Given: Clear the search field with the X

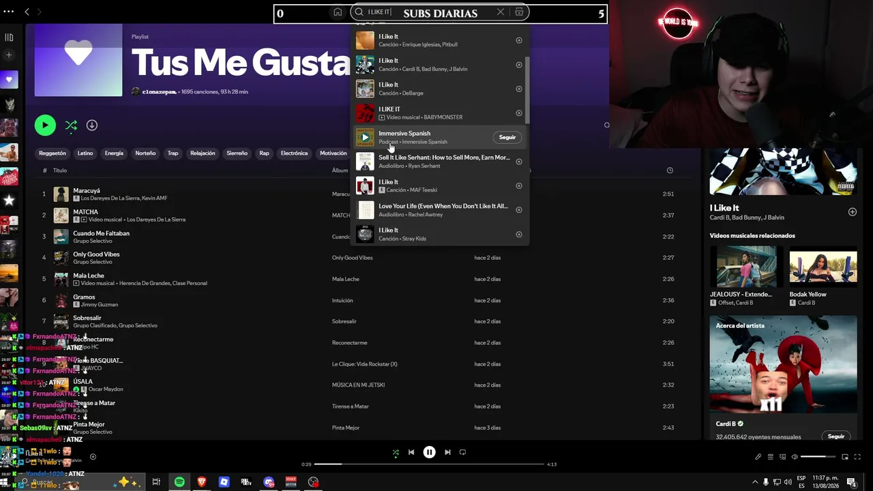Looking at the screenshot, I should tap(501, 12).
